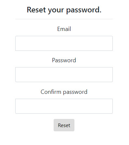This screenshot has width=129, height=145.
Task: Select the first text field of the form
Action: point(64,43)
